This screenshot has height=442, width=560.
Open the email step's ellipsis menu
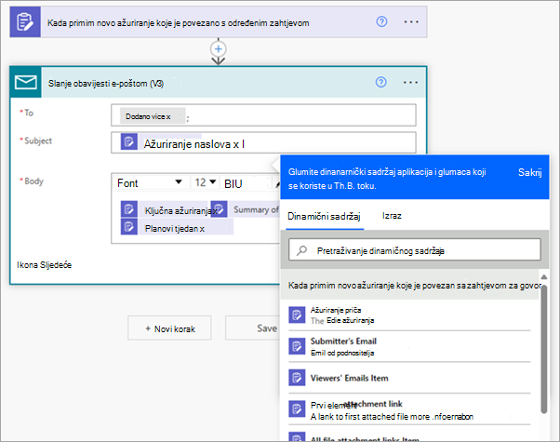(410, 82)
